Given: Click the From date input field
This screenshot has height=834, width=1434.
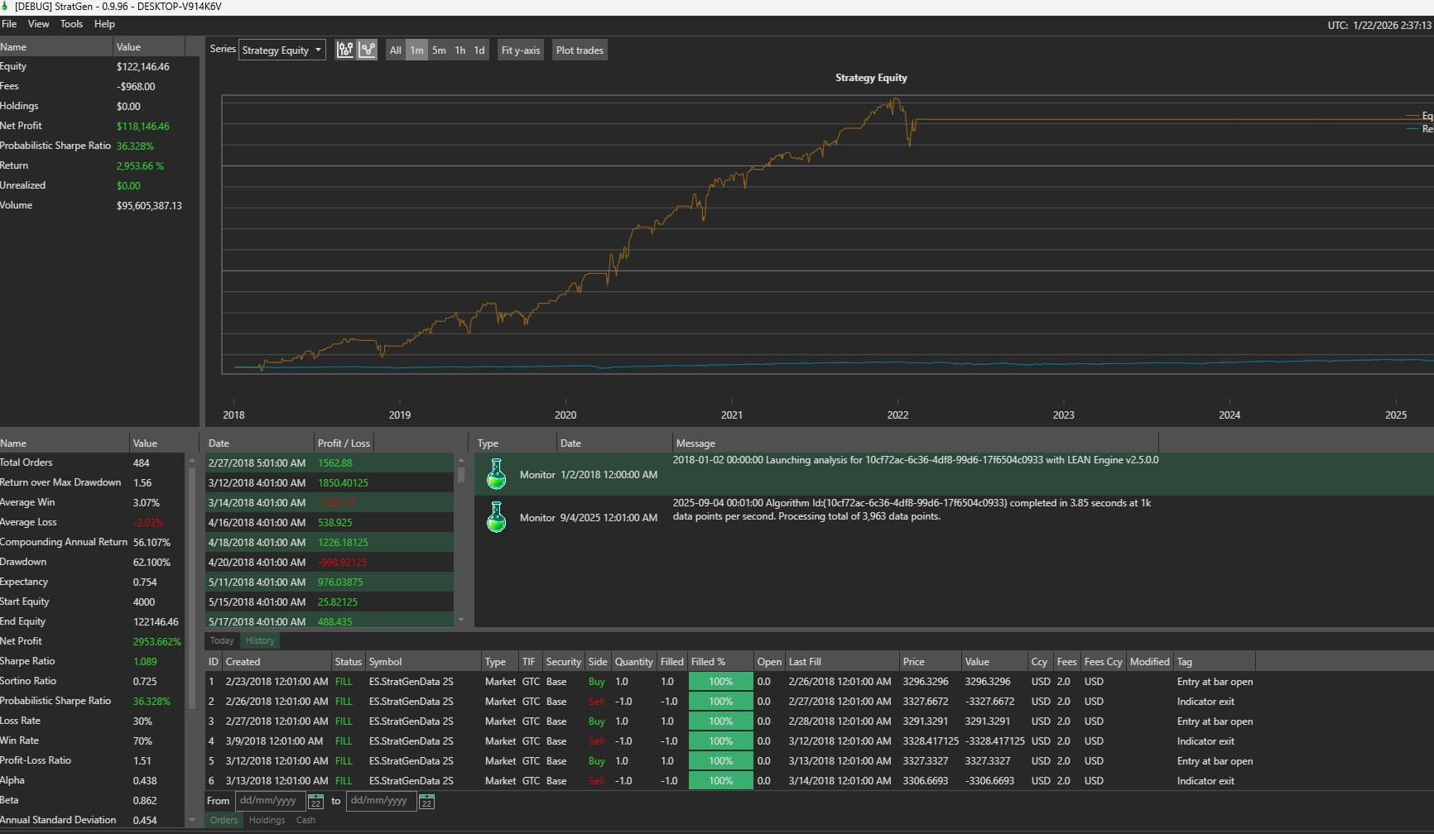Looking at the screenshot, I should pyautogui.click(x=270, y=801).
